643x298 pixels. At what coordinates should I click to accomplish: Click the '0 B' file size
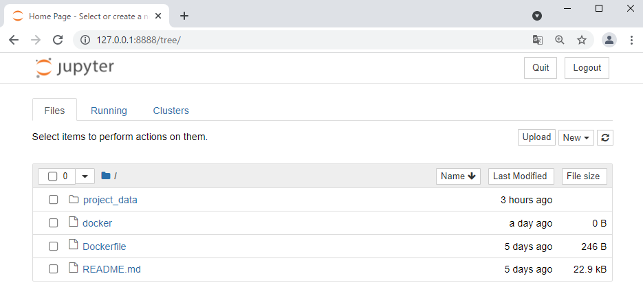pyautogui.click(x=600, y=223)
